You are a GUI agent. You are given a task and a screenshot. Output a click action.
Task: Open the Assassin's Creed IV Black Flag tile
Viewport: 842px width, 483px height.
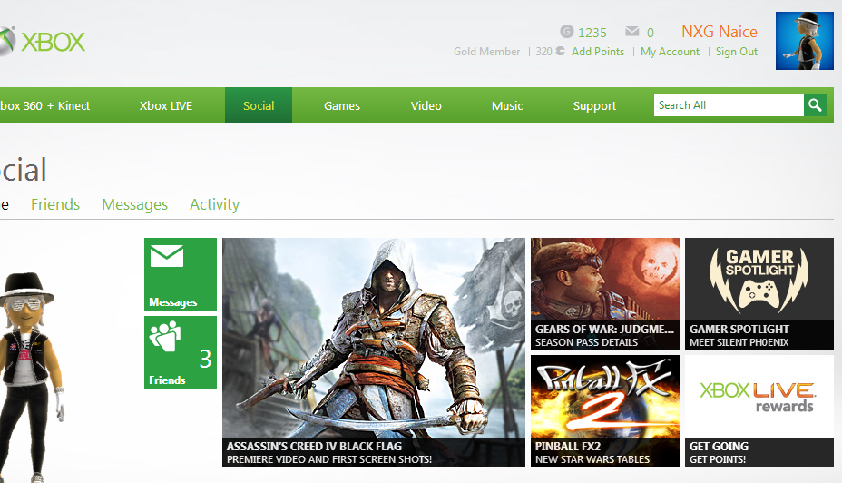[x=374, y=352]
